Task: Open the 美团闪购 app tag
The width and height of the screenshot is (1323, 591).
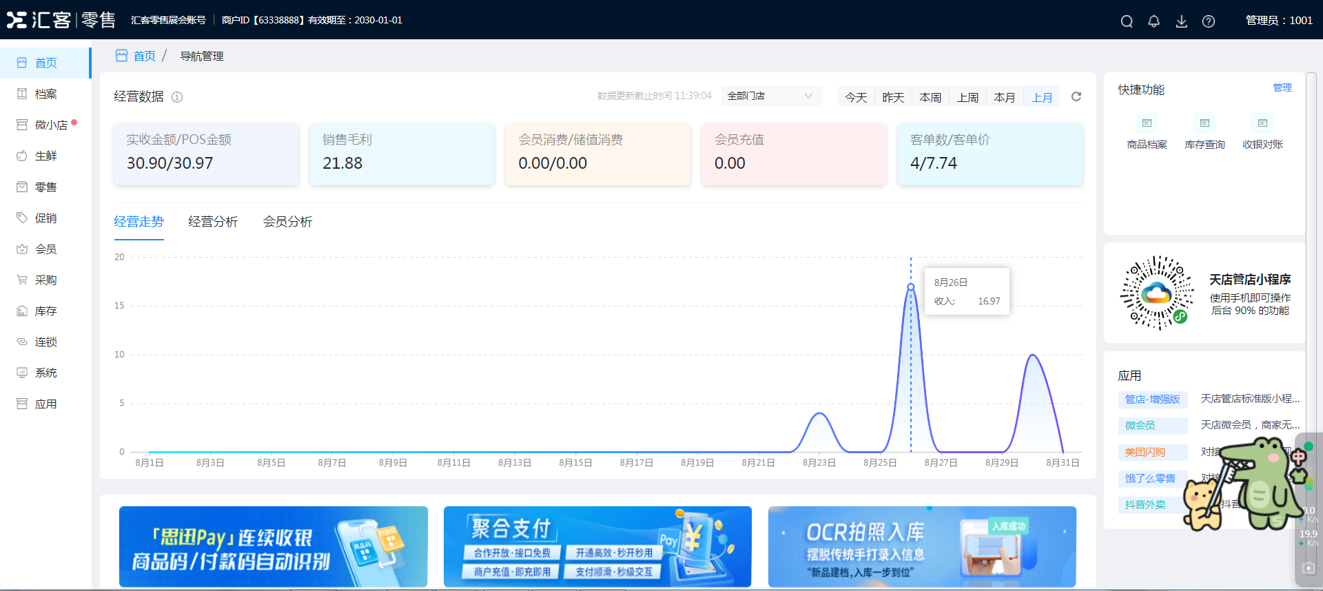Action: 1153,453
